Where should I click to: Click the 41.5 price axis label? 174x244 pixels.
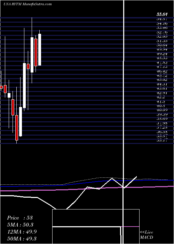point(161,102)
